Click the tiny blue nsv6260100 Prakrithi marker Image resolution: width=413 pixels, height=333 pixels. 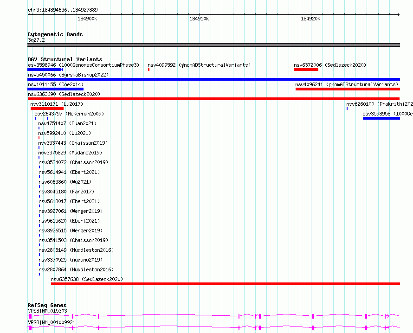coord(347,109)
